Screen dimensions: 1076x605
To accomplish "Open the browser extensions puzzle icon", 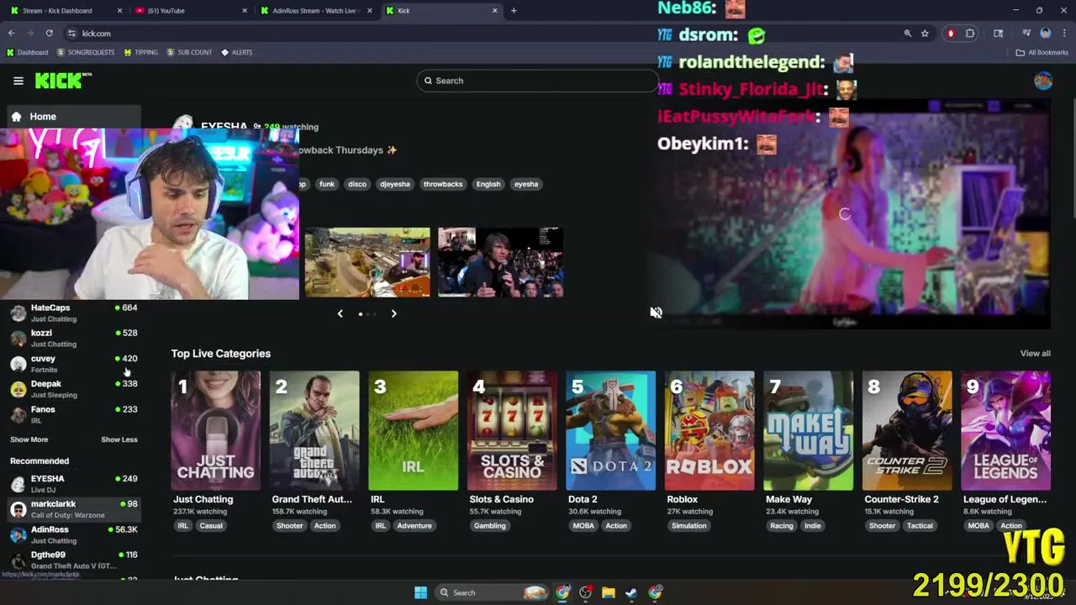I will tap(970, 34).
